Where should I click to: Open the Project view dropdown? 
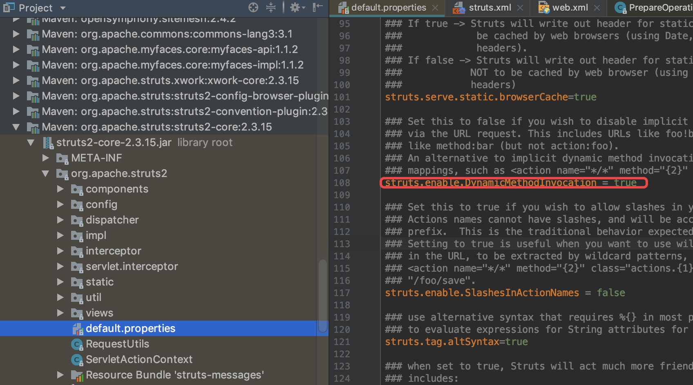[x=63, y=8]
